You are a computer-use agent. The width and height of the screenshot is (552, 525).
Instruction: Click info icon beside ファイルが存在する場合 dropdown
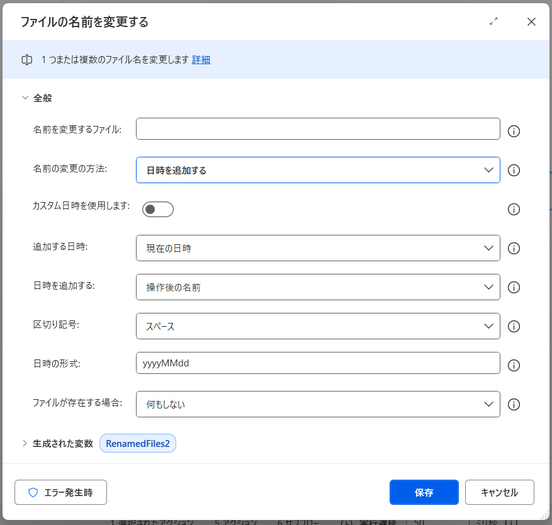pyautogui.click(x=514, y=405)
